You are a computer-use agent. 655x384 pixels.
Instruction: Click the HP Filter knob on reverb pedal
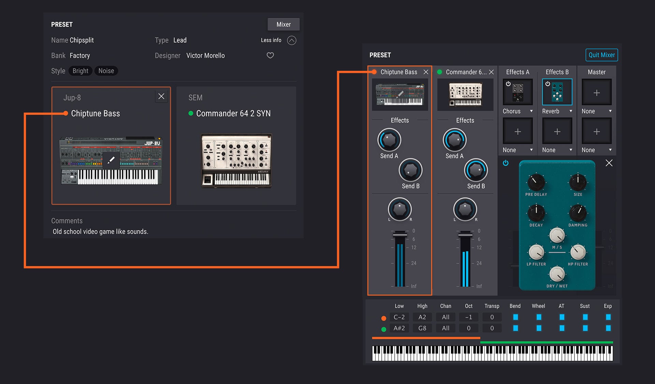click(578, 252)
